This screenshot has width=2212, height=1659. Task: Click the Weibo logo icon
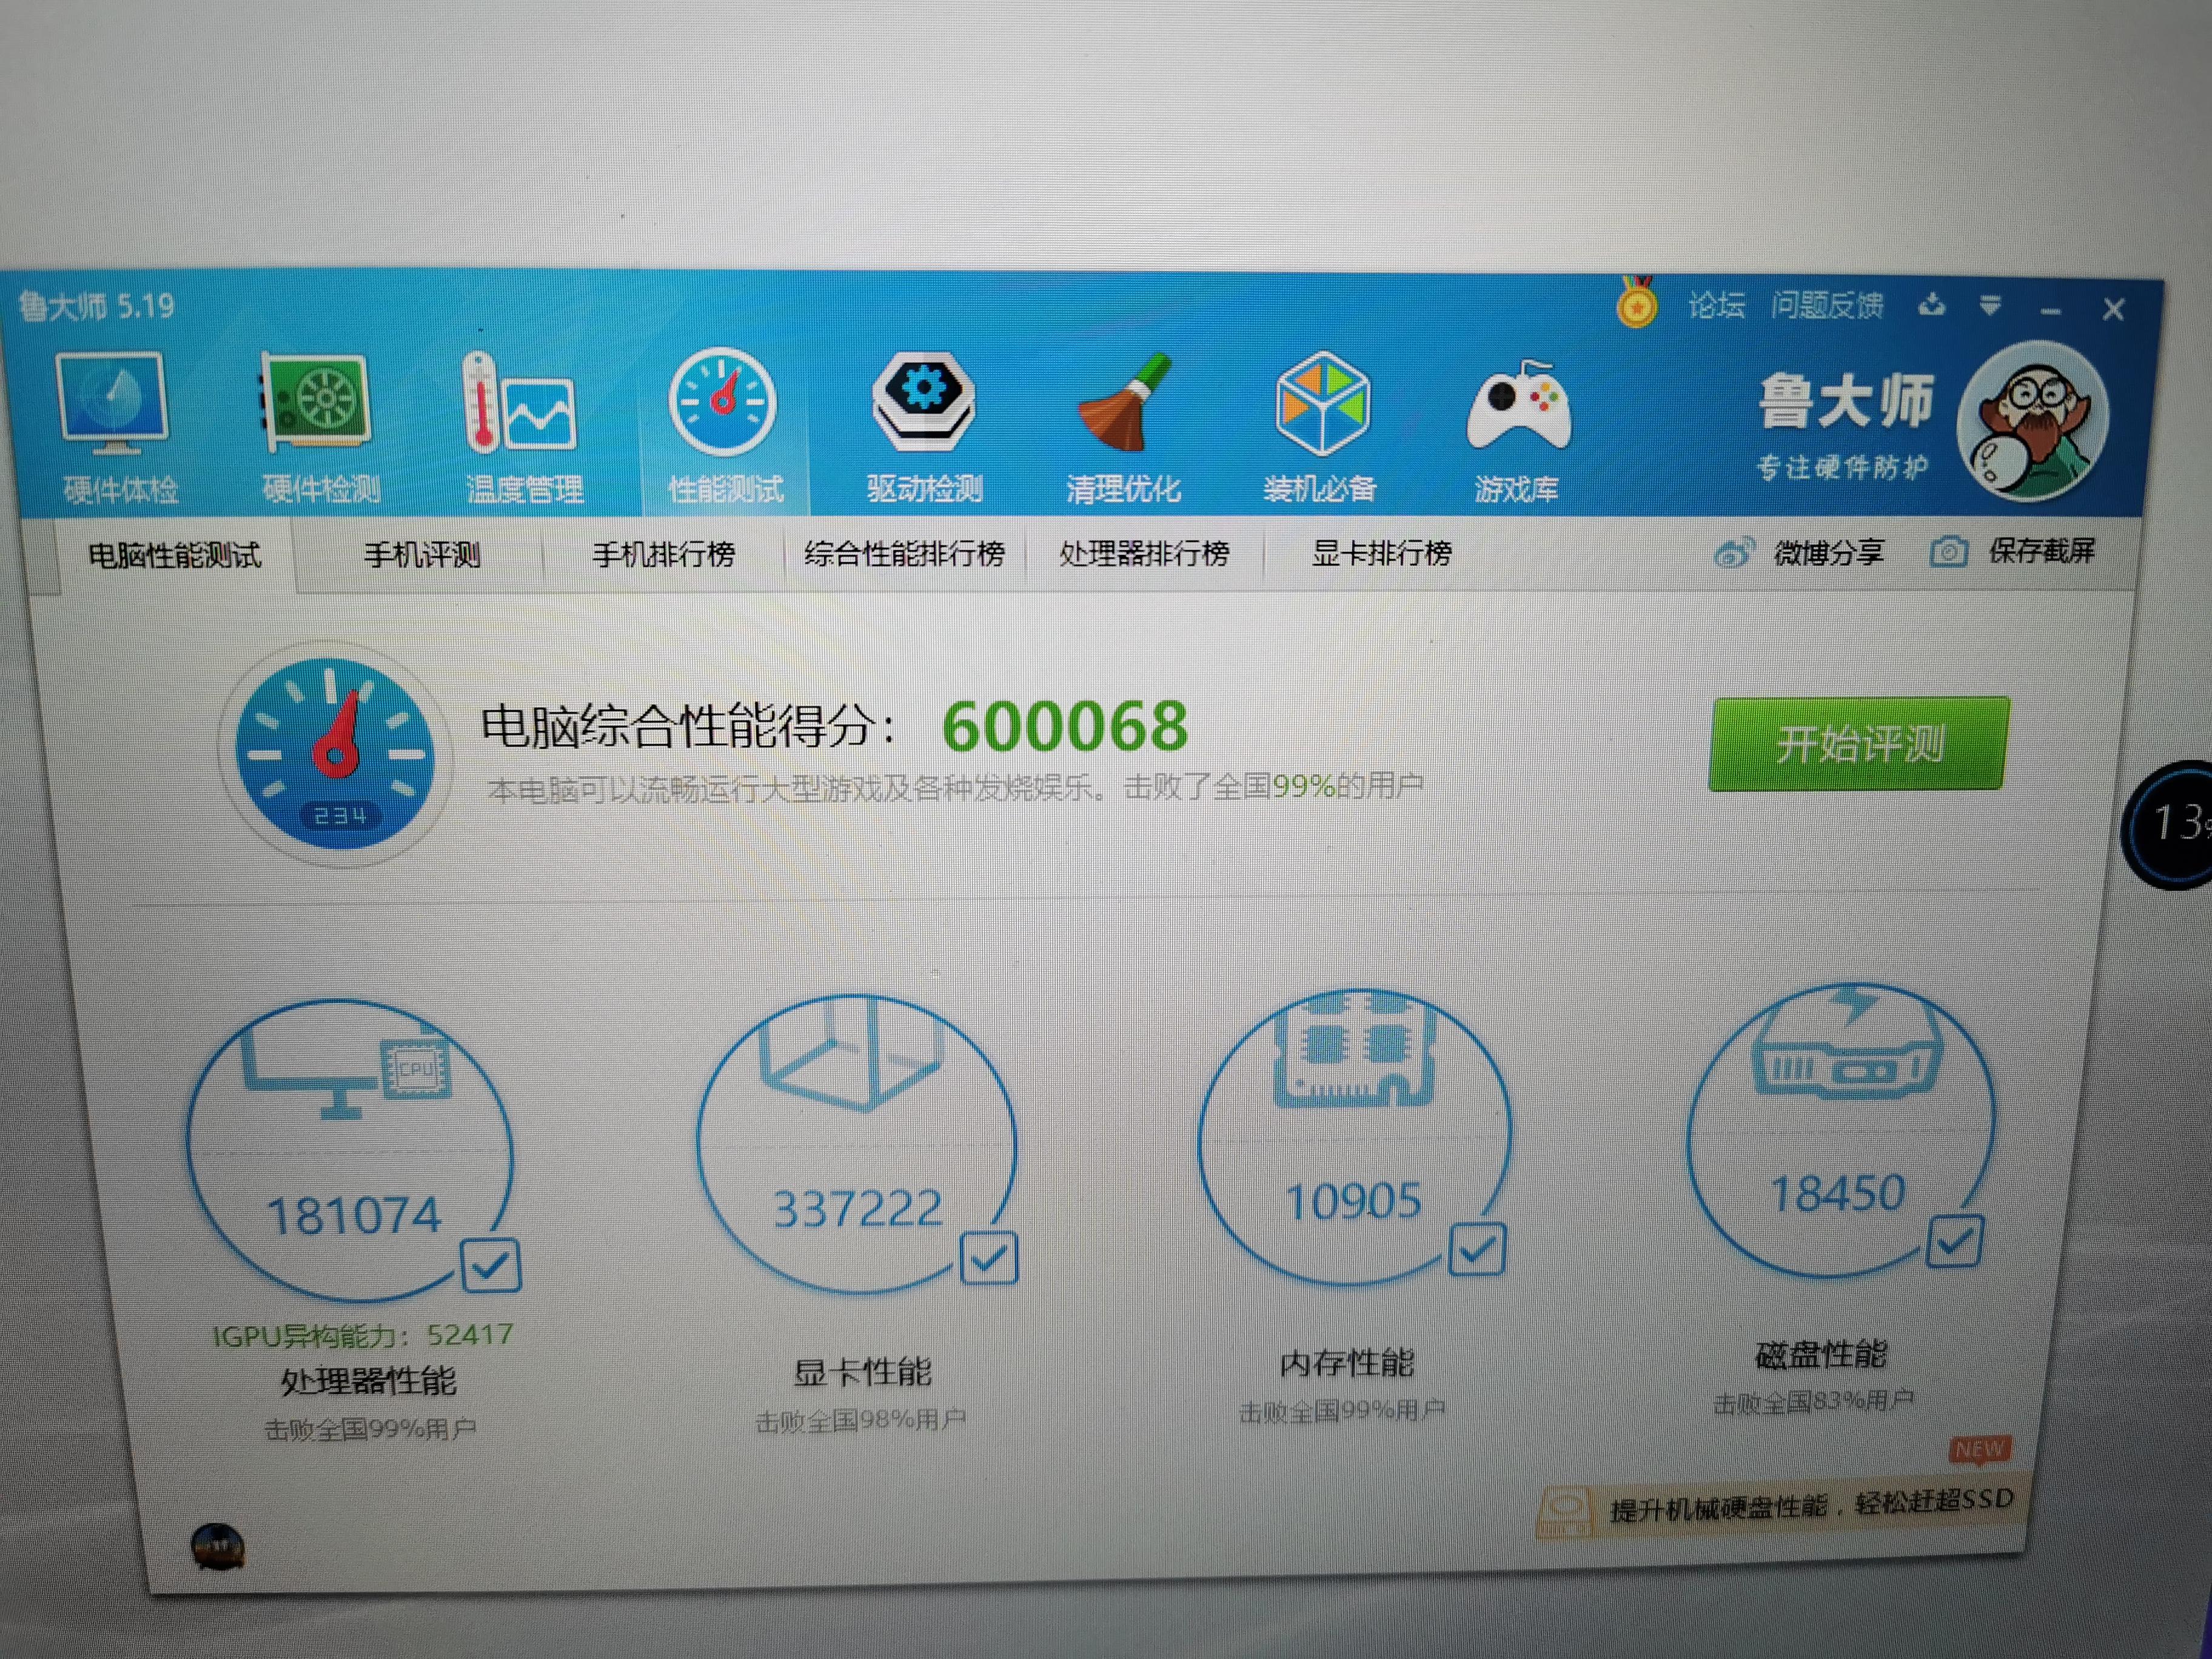1734,552
